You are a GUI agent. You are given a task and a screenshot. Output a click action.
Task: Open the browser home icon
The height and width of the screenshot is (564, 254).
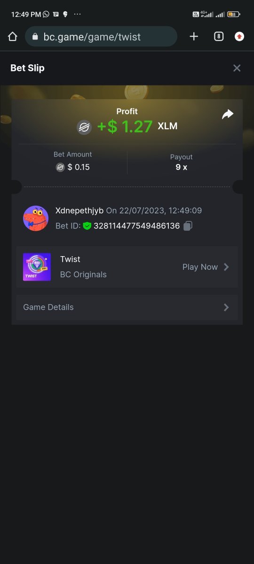[x=13, y=37]
